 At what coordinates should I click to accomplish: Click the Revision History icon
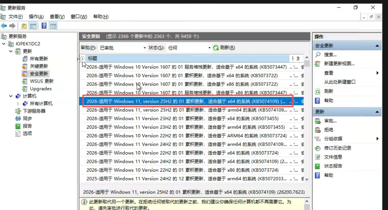pyautogui.click(x=318, y=148)
